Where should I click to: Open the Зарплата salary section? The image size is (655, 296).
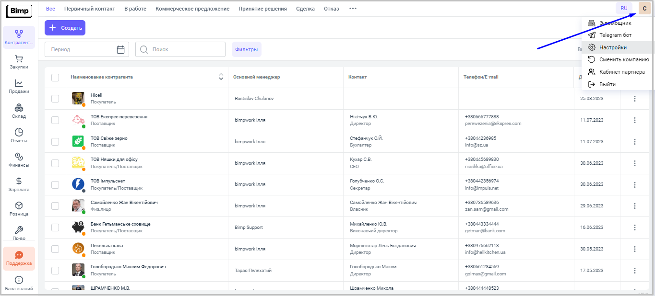point(19,184)
